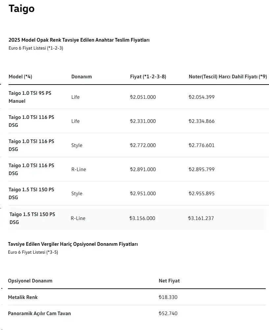Select the Metalik Renk option row
This screenshot has width=269, height=330.
(x=137, y=297)
